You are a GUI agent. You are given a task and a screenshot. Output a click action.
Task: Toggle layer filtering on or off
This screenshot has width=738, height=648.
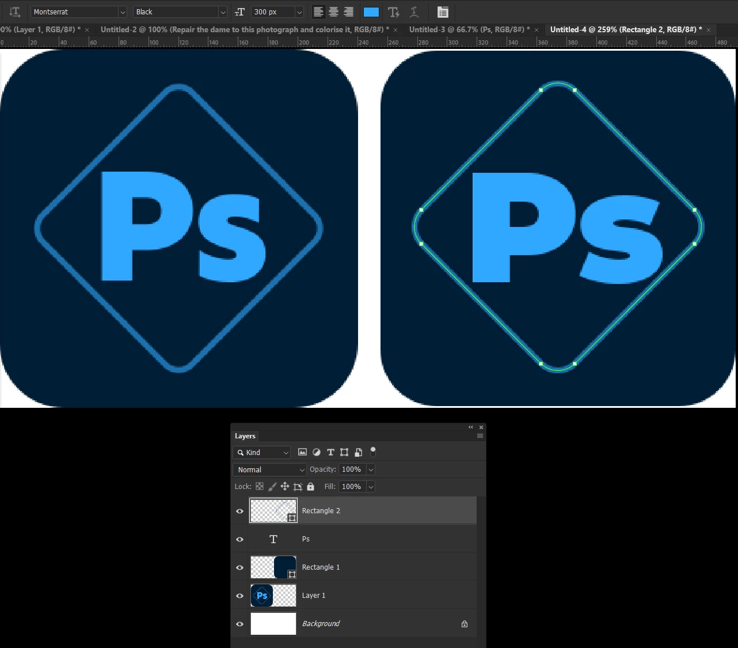coord(373,452)
